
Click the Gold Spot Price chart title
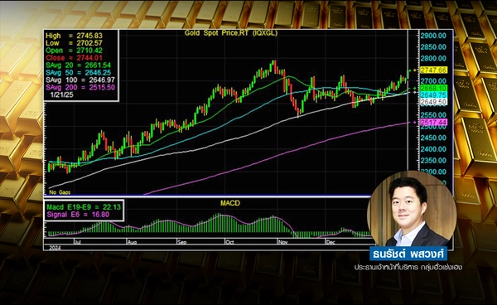tap(231, 33)
